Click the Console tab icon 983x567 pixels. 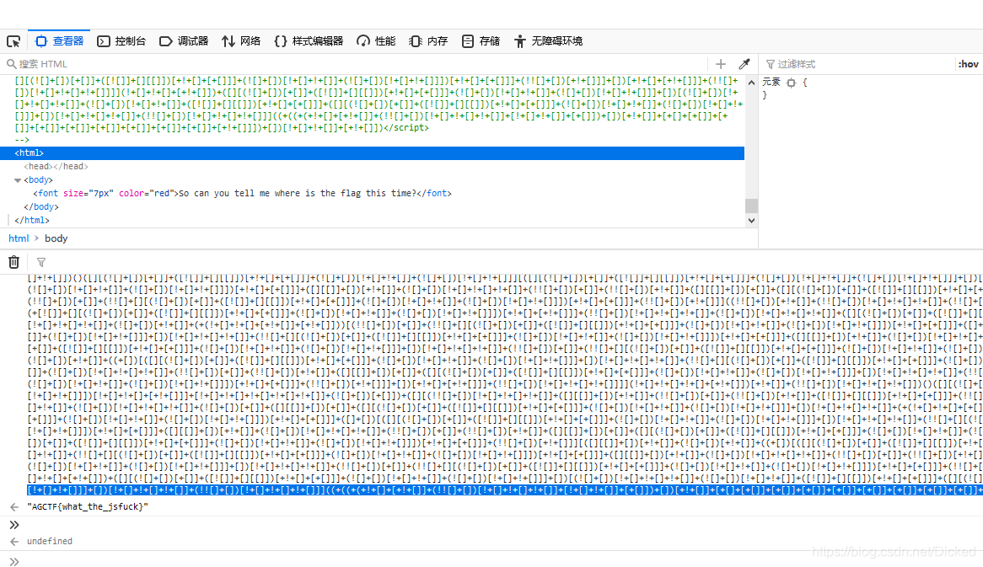(x=104, y=41)
